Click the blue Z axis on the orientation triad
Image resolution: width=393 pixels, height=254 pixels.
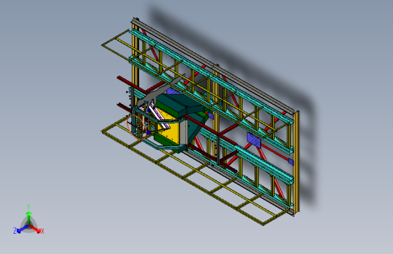pyautogui.click(x=22, y=229)
